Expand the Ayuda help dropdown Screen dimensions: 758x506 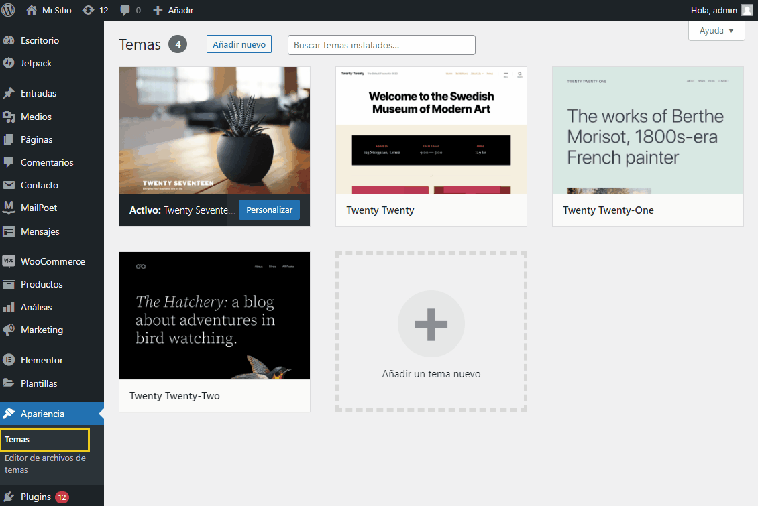pos(716,30)
